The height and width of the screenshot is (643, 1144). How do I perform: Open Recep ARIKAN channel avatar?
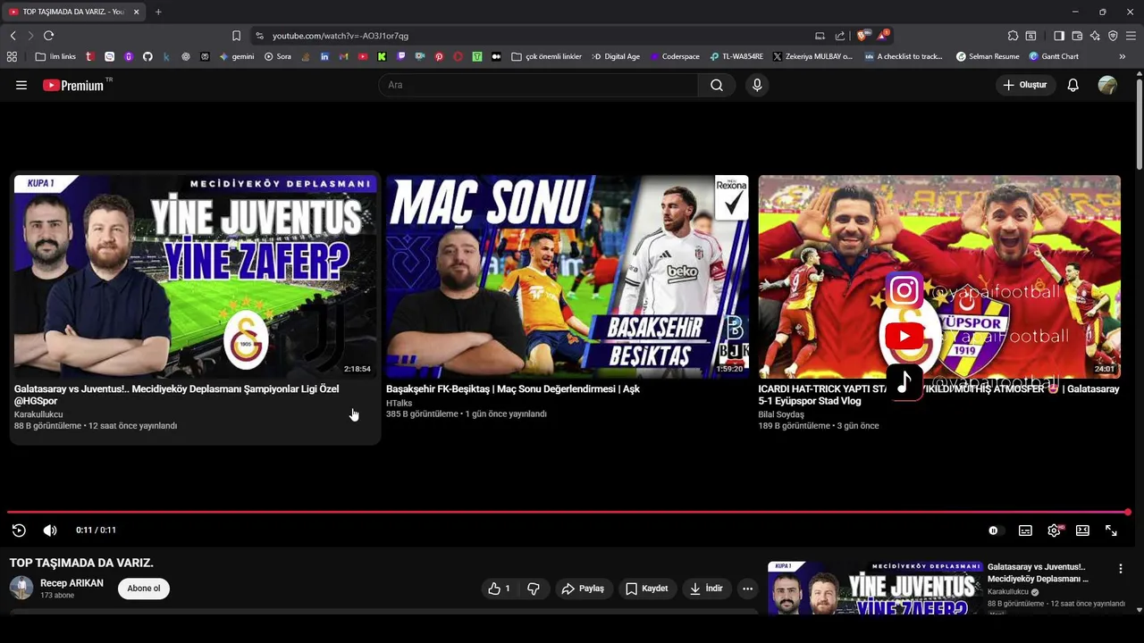click(x=21, y=588)
